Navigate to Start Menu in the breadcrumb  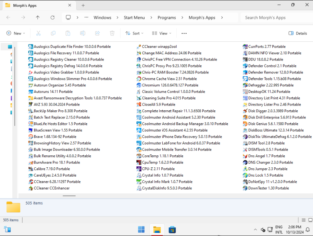[x=134, y=17]
